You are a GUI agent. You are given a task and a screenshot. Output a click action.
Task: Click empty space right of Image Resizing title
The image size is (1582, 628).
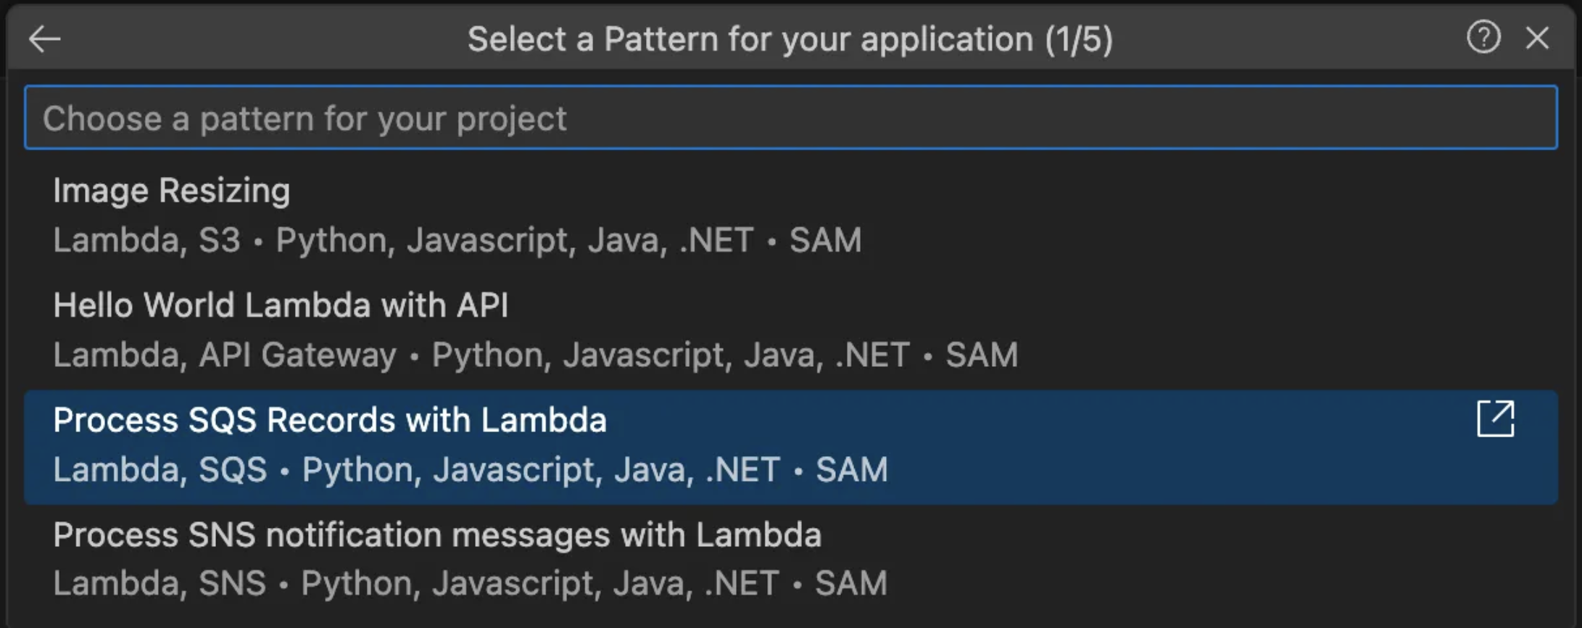[870, 191]
